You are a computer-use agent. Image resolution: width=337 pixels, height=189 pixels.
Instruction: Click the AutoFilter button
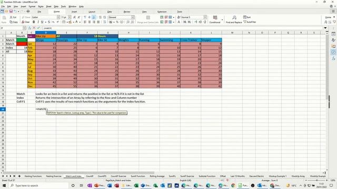point(250,22)
